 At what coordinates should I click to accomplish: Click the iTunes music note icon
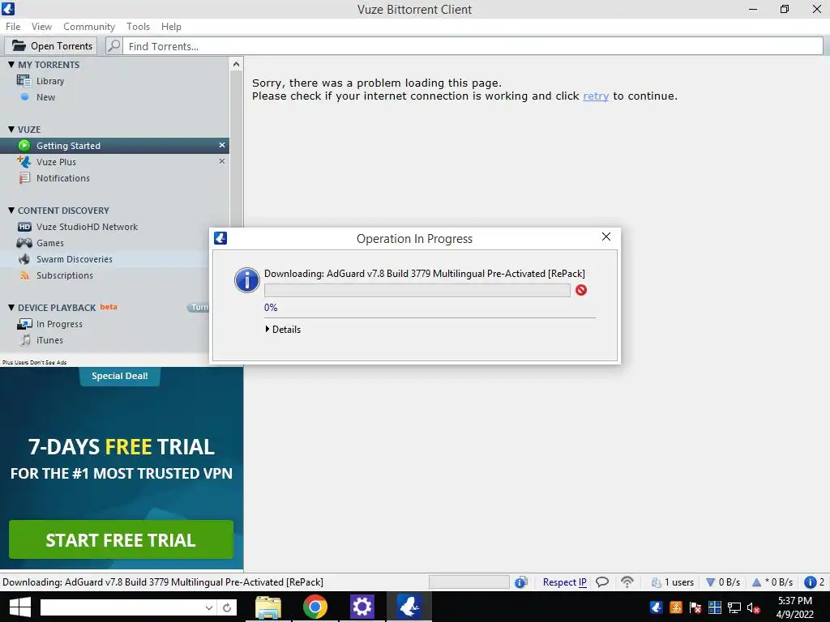coord(25,340)
